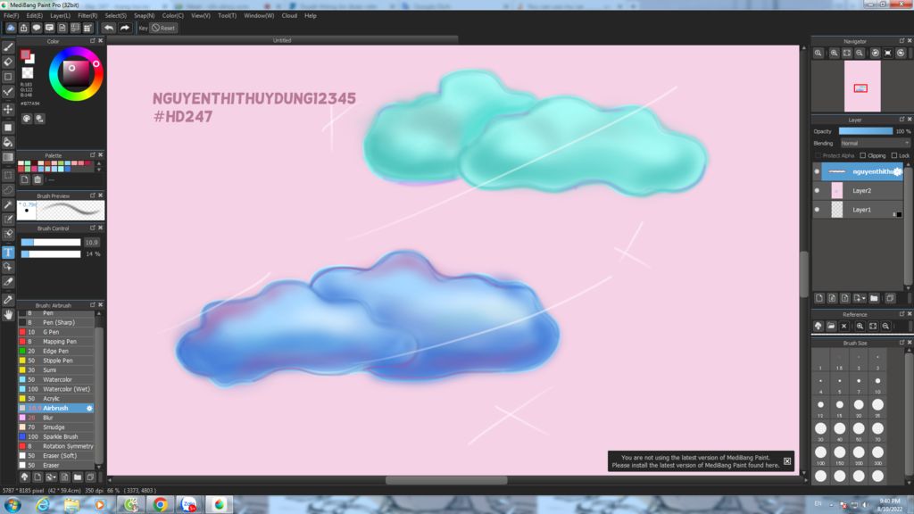The height and width of the screenshot is (514, 914).
Task: Click Navigator zoom out icon
Action: click(x=860, y=53)
